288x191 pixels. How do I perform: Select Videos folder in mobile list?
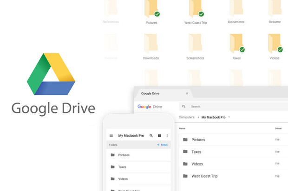point(124,179)
